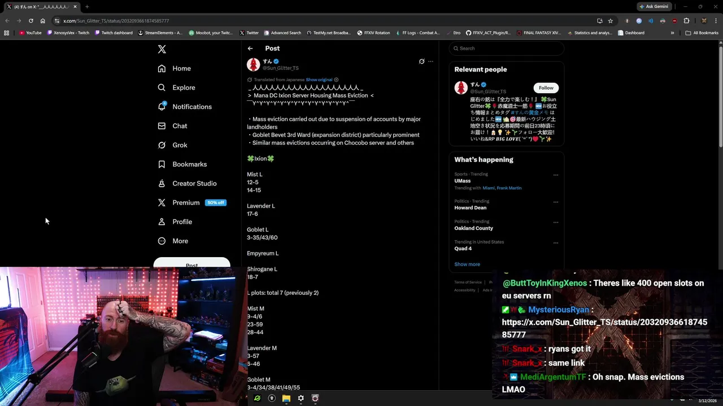Open Notifications in X sidebar
This screenshot has height=406, width=723.
click(185, 107)
